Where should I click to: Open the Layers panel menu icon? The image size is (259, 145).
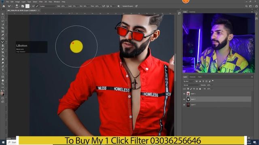252,77
